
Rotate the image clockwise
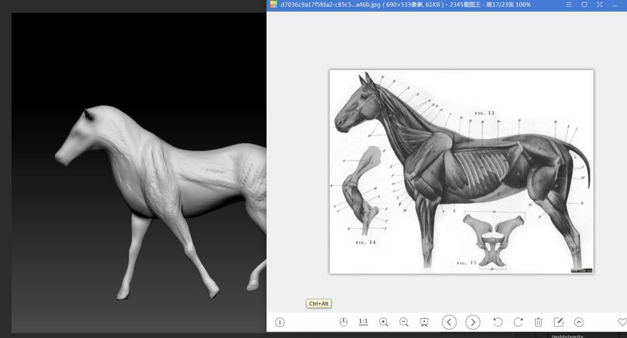click(x=518, y=322)
